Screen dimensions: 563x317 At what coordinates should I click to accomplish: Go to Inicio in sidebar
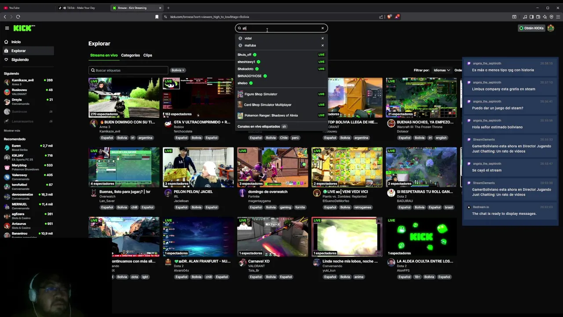[27, 42]
